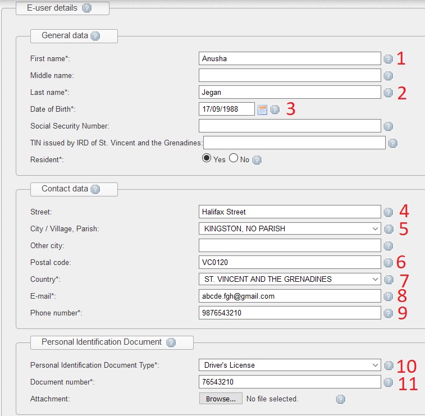Click the TIN issued by IRD field

(294, 143)
